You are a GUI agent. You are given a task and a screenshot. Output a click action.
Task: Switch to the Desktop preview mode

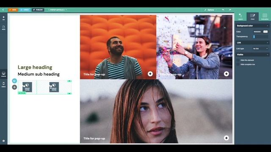(x=3, y=74)
